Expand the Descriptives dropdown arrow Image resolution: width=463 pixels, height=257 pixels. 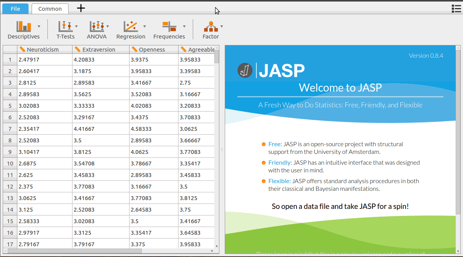point(39,26)
